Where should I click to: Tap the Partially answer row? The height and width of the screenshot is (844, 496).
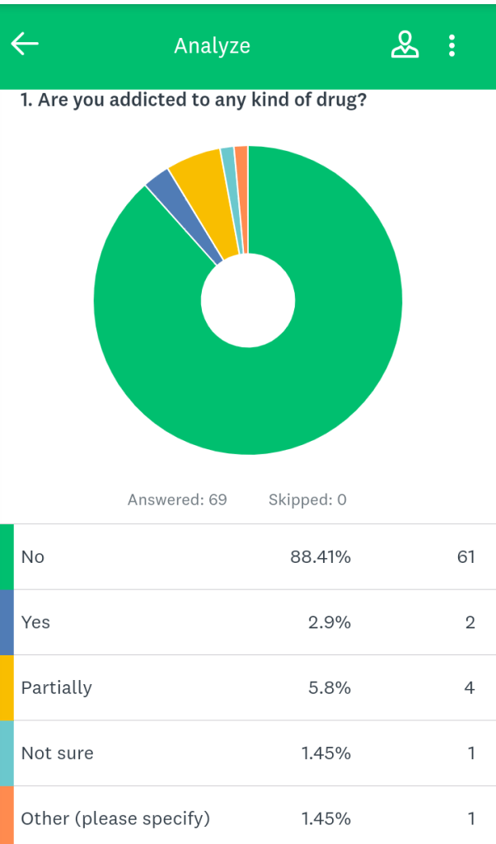point(247,687)
